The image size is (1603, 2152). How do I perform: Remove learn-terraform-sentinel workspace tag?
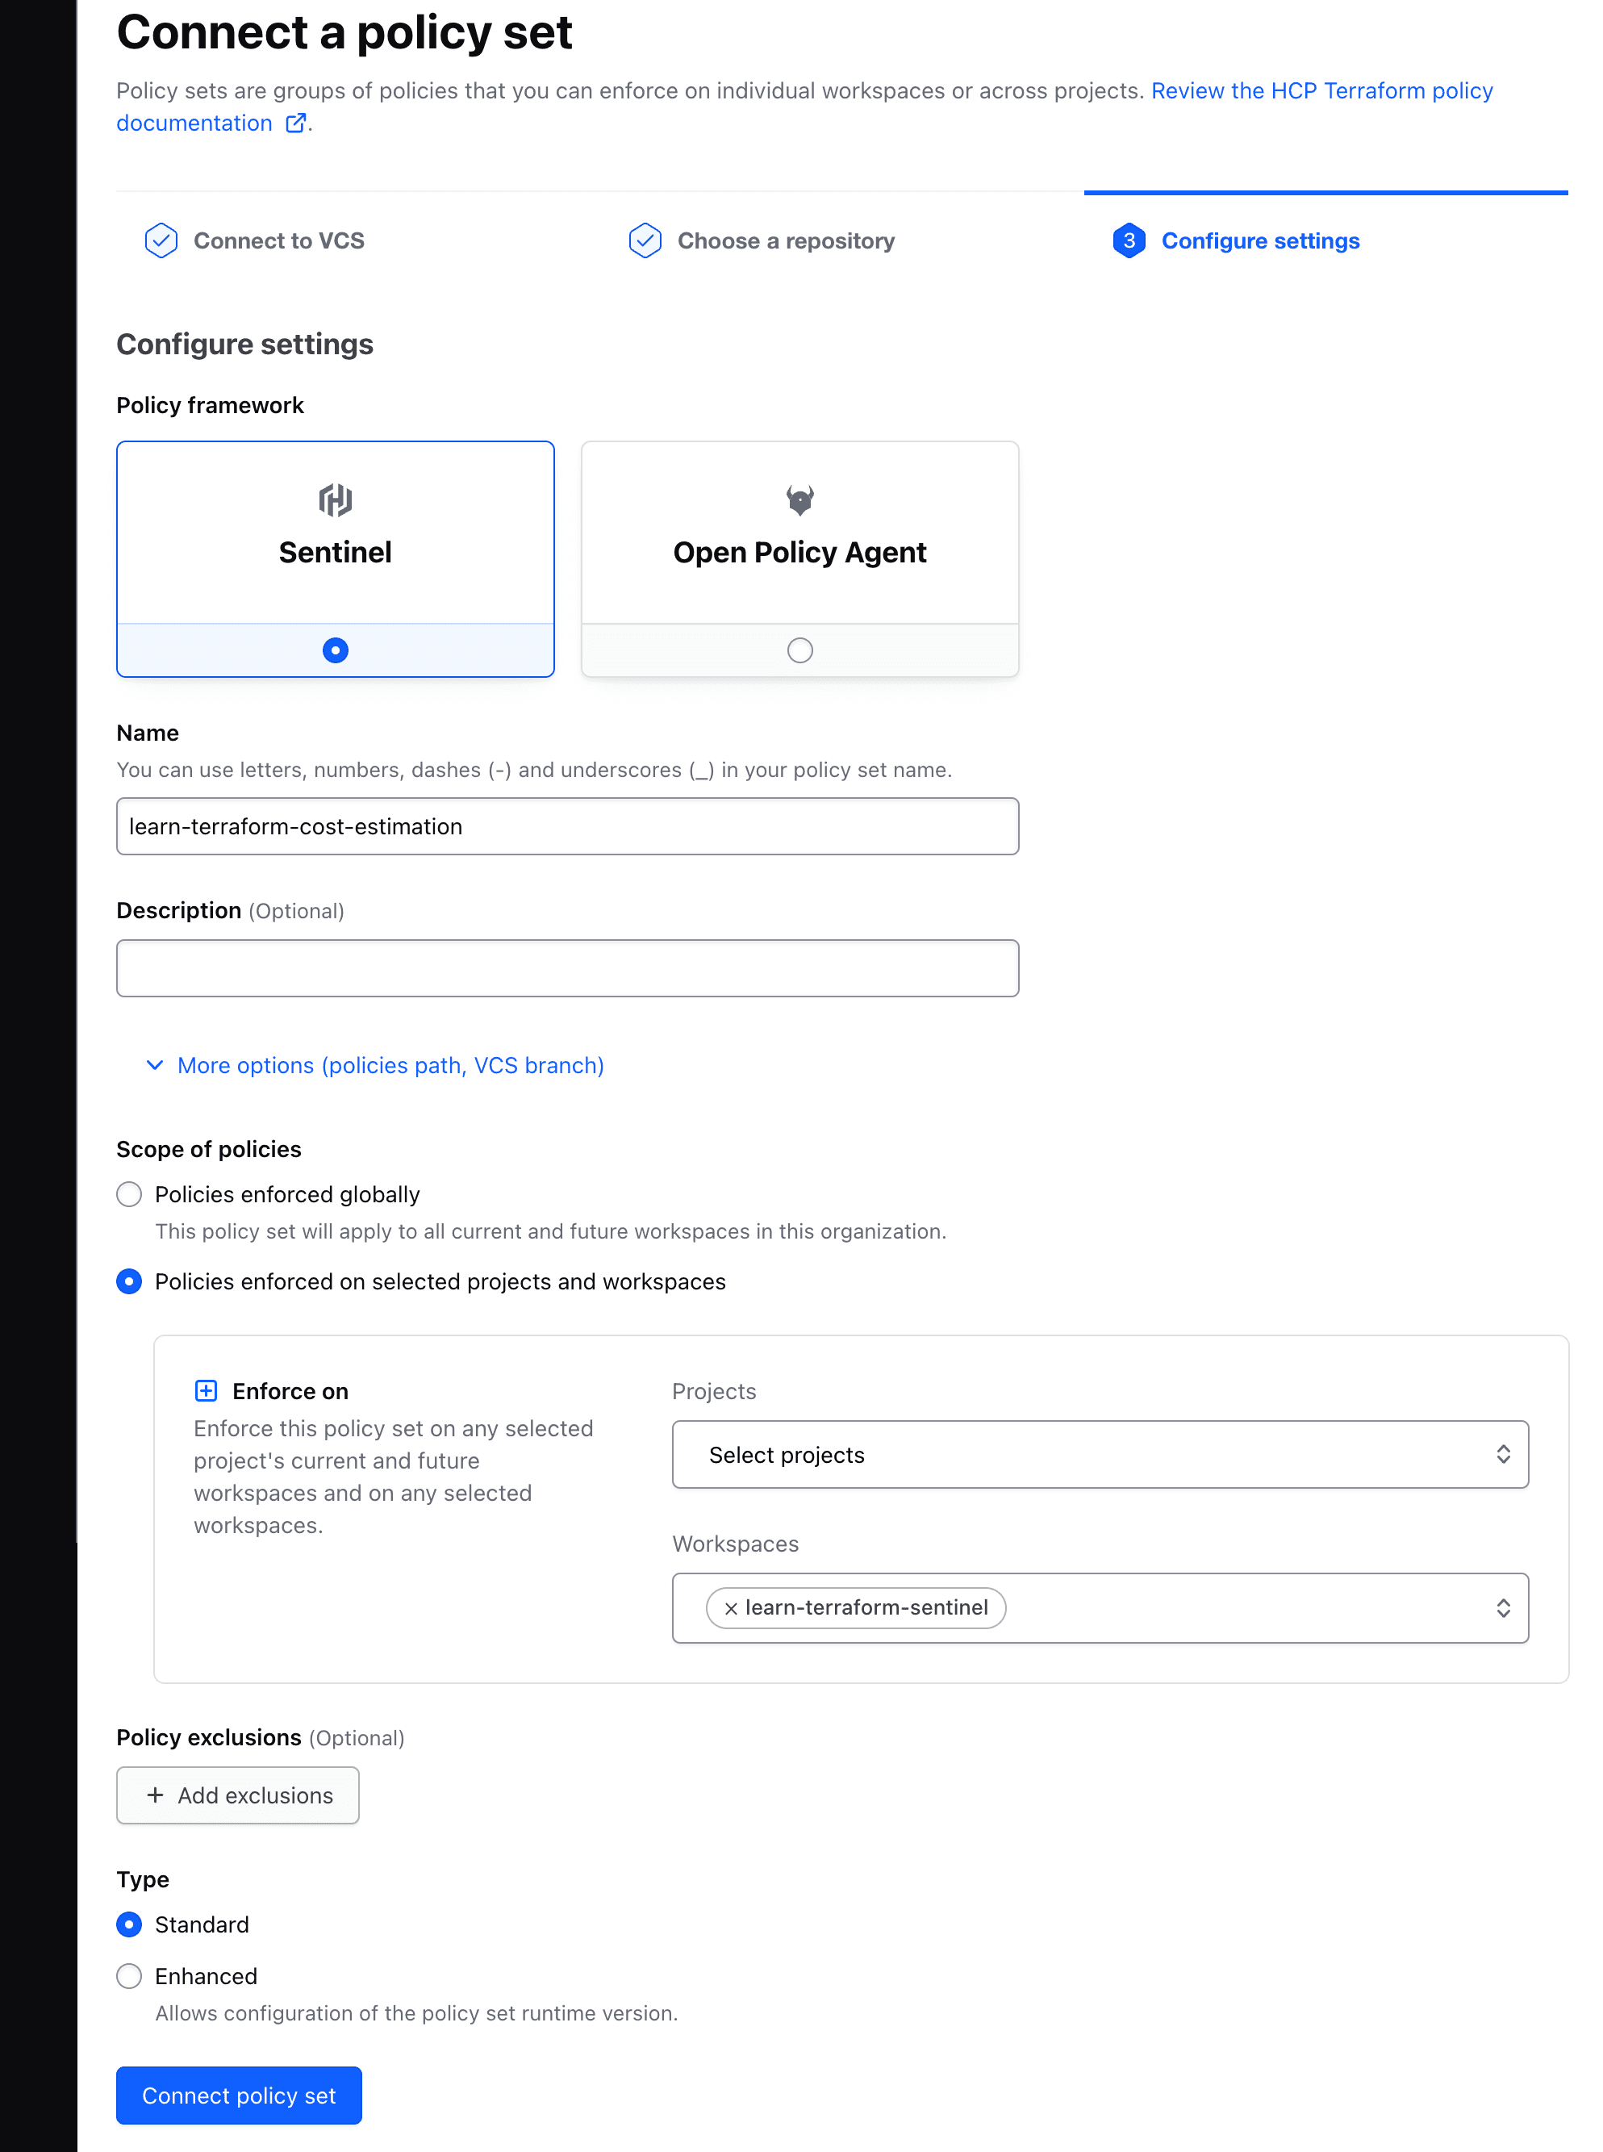(731, 1607)
